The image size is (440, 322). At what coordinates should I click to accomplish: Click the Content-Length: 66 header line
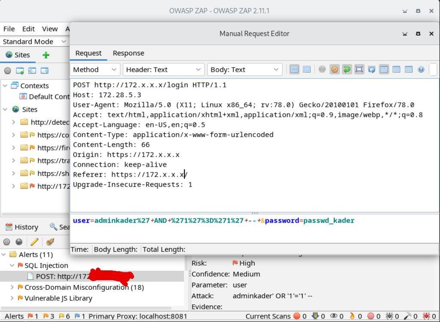[111, 145]
